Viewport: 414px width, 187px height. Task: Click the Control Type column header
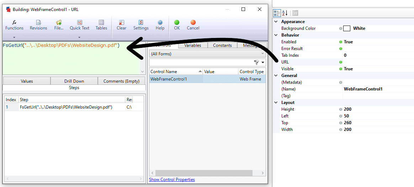252,71
